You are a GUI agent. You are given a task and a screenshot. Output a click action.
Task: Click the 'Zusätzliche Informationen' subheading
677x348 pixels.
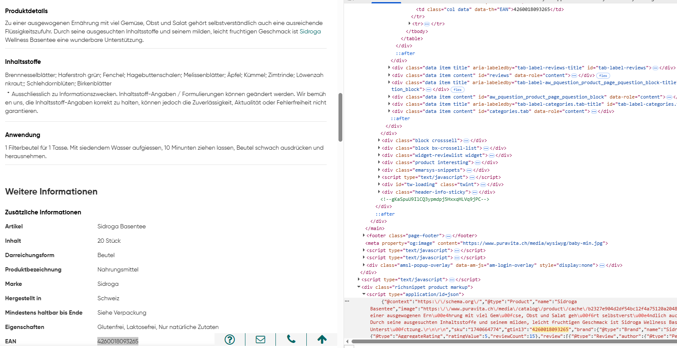tap(43, 212)
